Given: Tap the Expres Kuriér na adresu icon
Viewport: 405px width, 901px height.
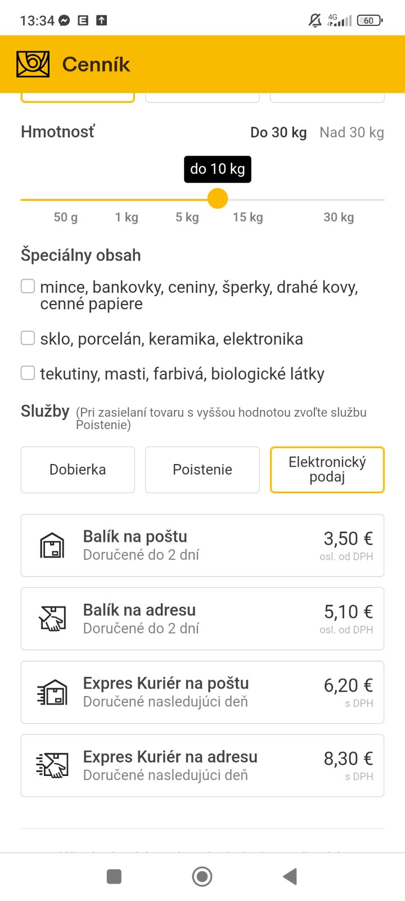Looking at the screenshot, I should pos(52,765).
